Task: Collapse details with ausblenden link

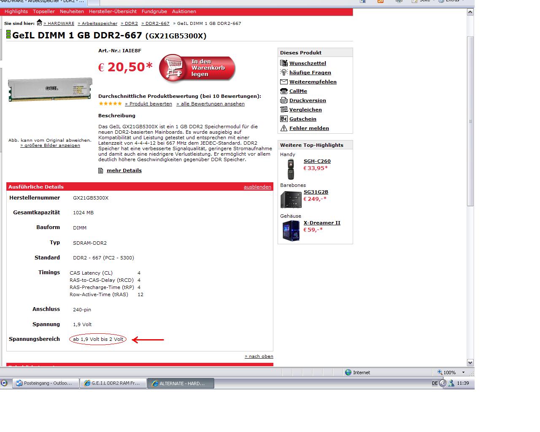Action: [257, 187]
